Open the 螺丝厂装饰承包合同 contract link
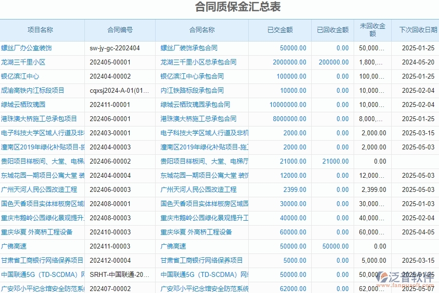Image resolution: width=439 pixels, height=293 pixels. coord(189,48)
